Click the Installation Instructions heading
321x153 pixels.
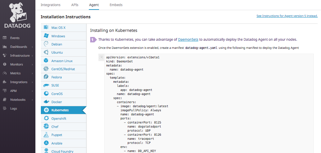(65, 17)
